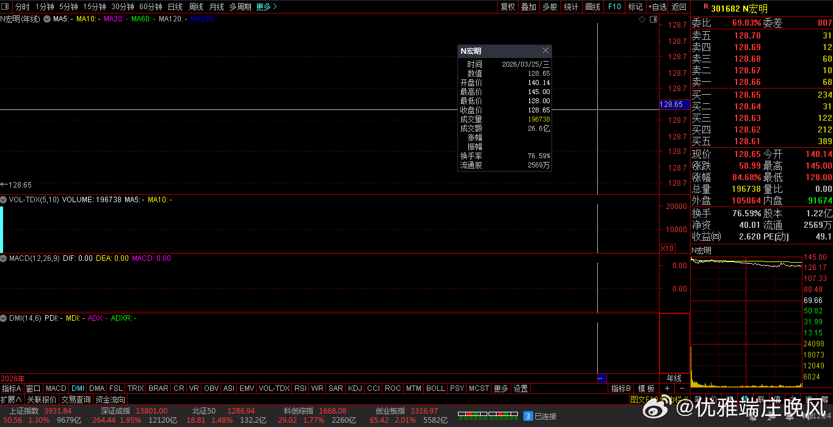This screenshot has height=427, width=833.
Task: Collapse the DMI indicator panel arrow
Action: pos(4,318)
